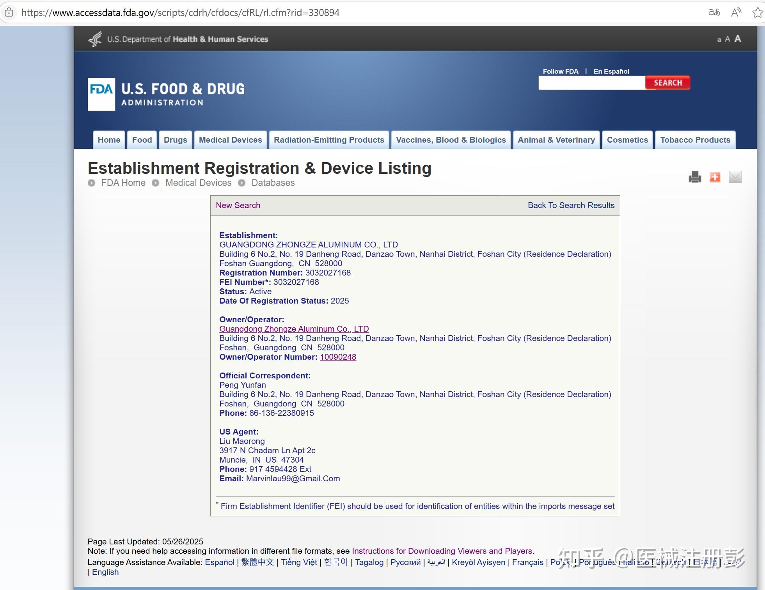
Task: Go Back To Search Results
Action: tap(571, 205)
